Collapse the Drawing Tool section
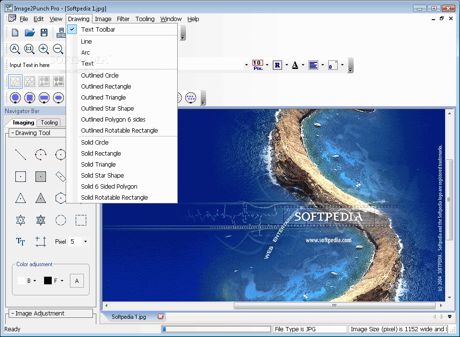Image resolution: width=460 pixels, height=337 pixels. click(13, 133)
